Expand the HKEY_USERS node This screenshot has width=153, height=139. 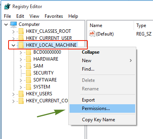[13, 94]
